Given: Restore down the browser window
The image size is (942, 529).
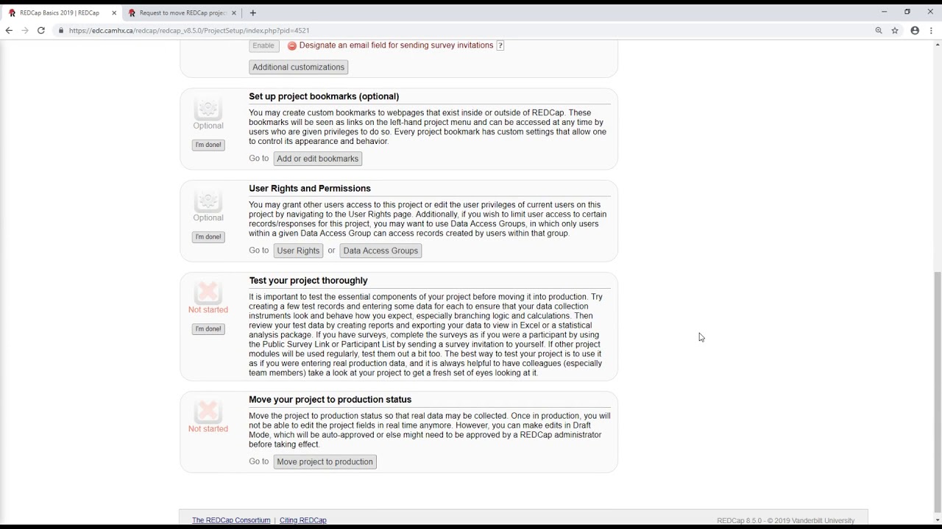Looking at the screenshot, I should point(907,12).
